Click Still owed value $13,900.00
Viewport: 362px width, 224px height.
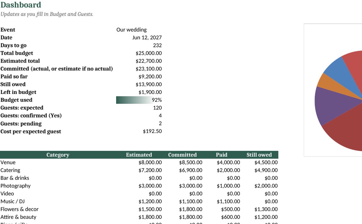(149, 85)
